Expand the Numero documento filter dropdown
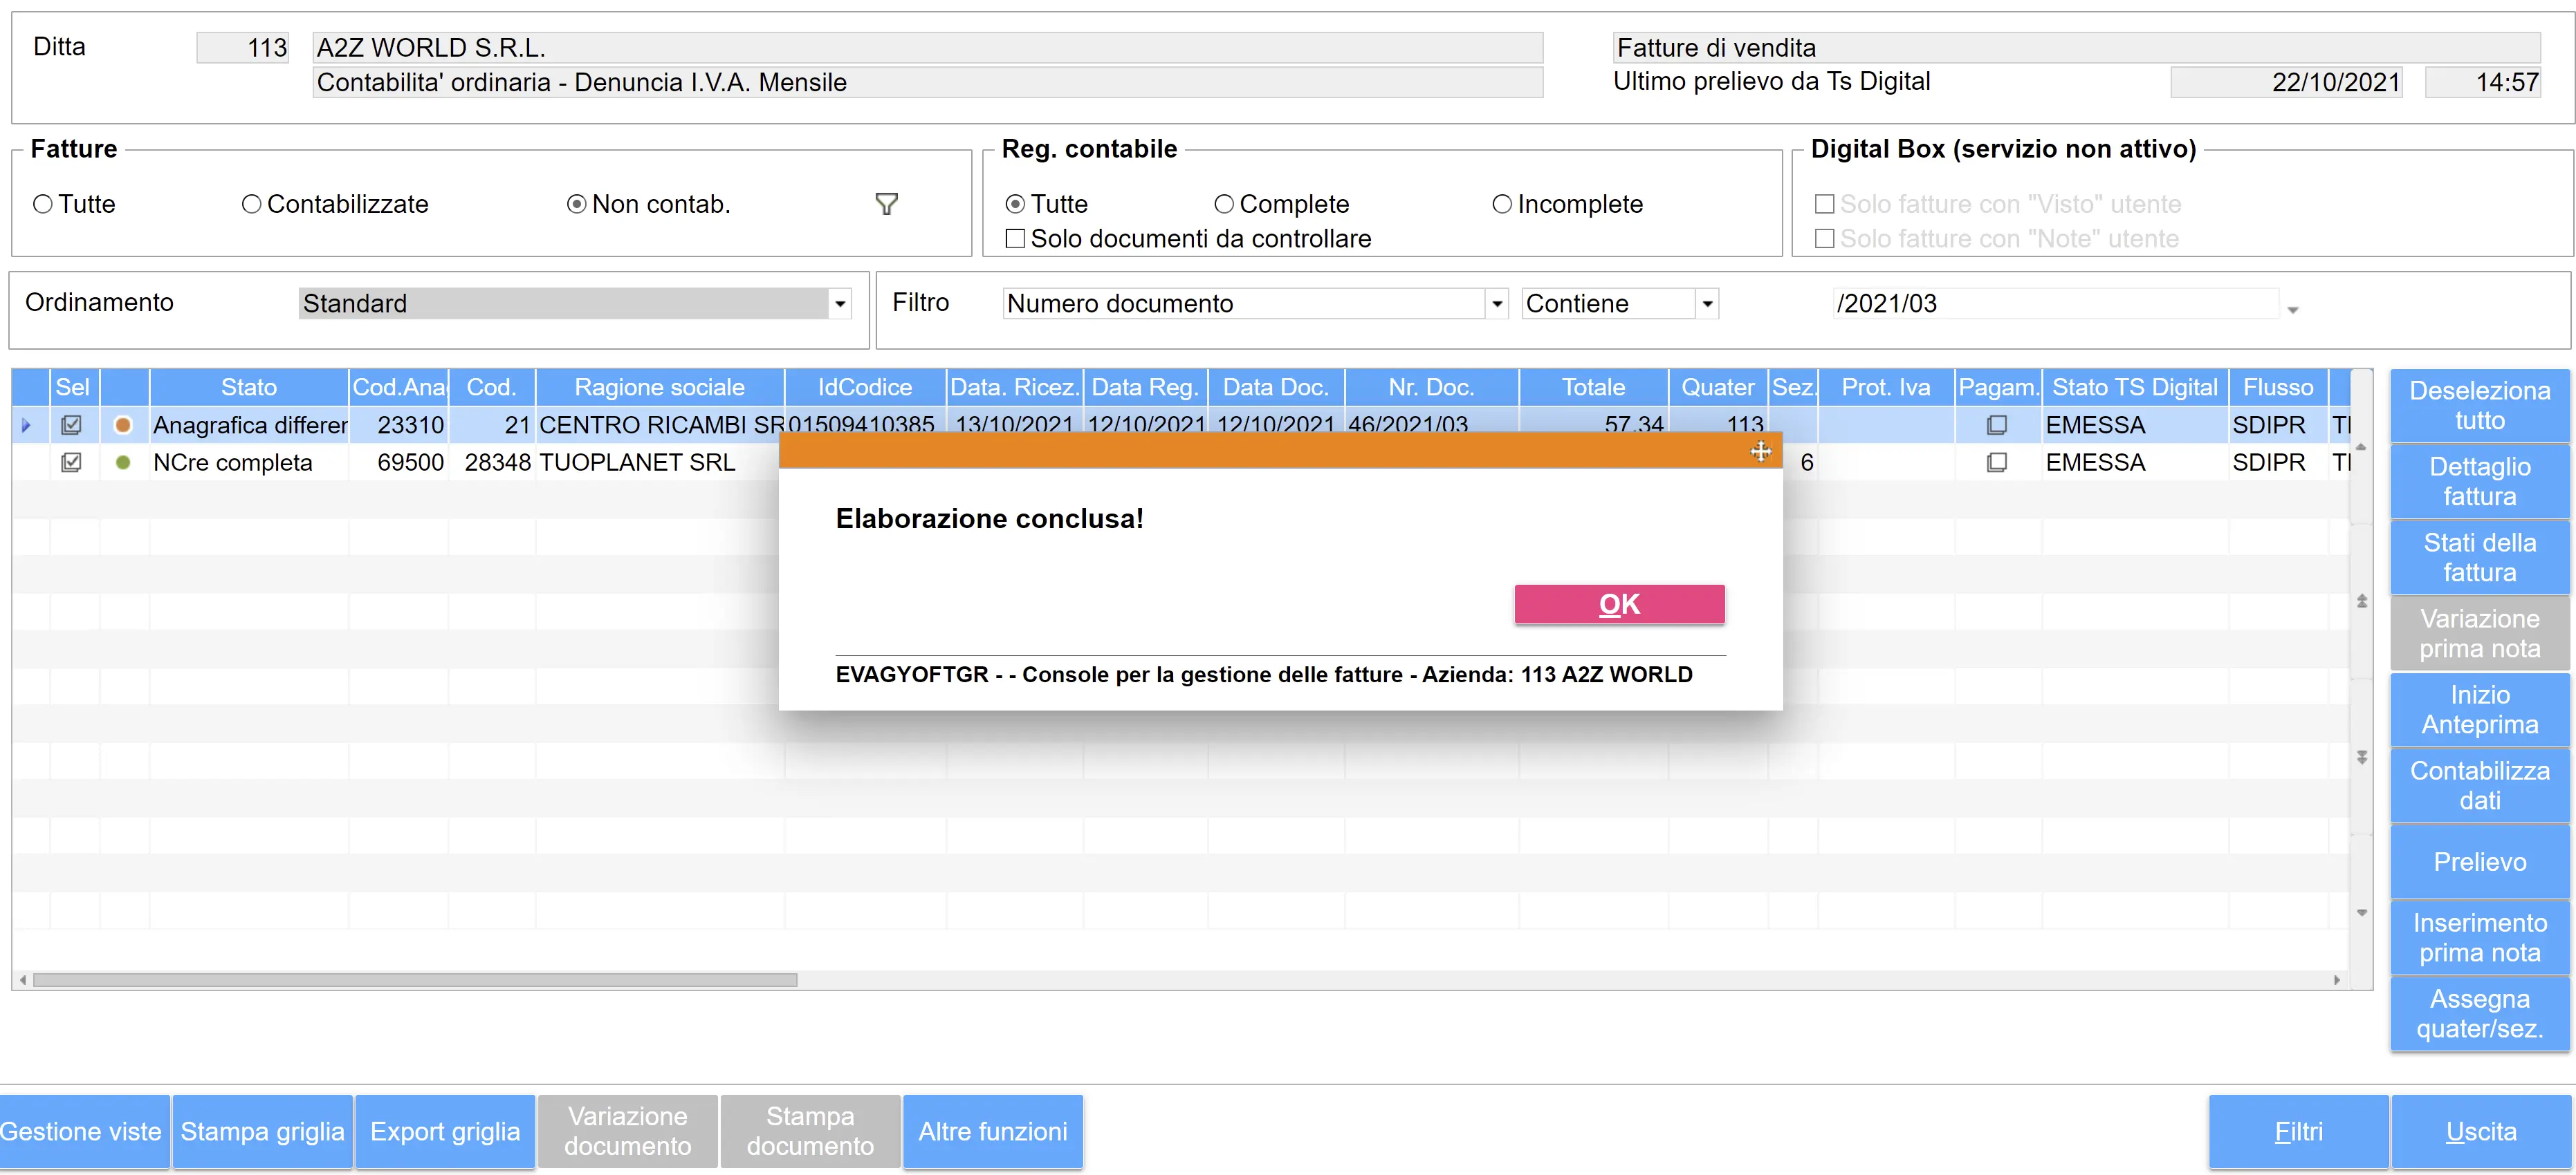This screenshot has width=2576, height=1175. [x=1496, y=303]
